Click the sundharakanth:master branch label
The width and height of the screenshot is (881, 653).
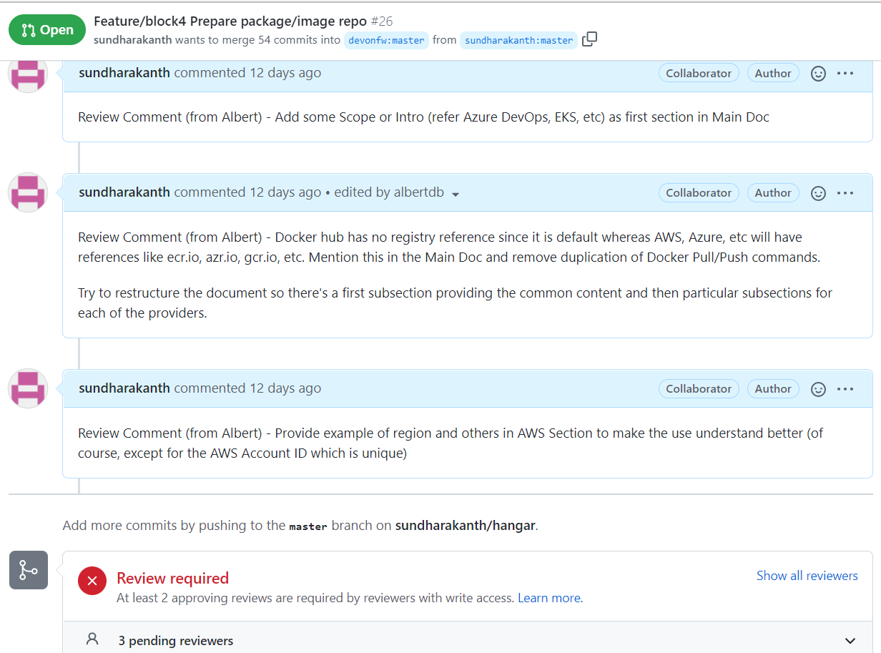click(x=518, y=40)
